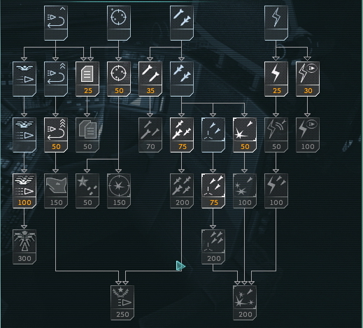Screen dimensions: 363x328
Task: Choose the eight-missile skill costing 200
Action: coord(182,191)
